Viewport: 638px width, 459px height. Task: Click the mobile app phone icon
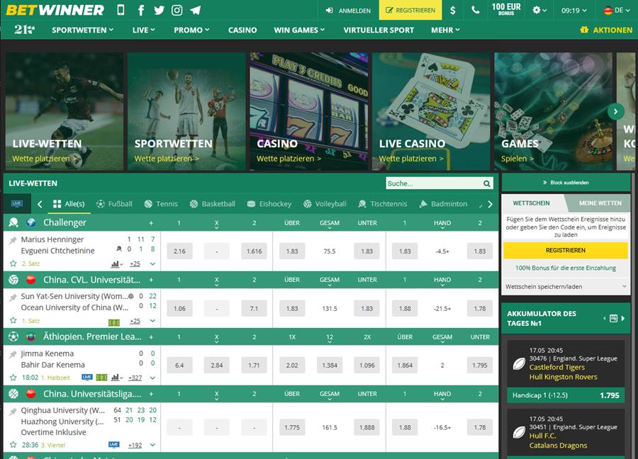[x=121, y=11]
